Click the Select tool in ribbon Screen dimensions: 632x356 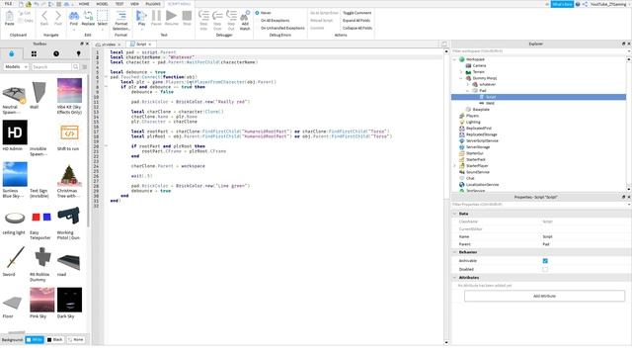click(x=103, y=18)
